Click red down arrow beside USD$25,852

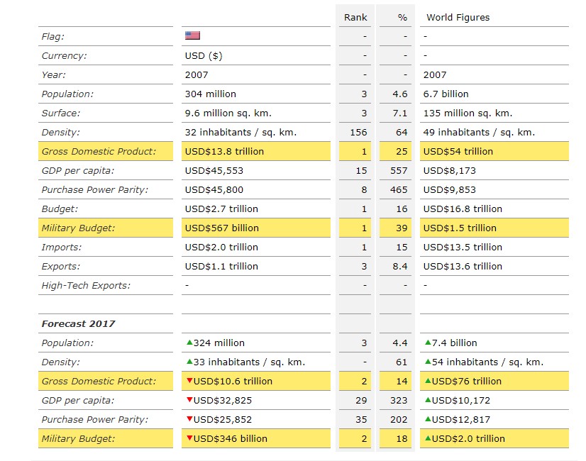coord(189,419)
